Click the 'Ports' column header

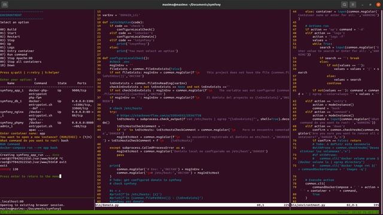[x=81, y=83]
